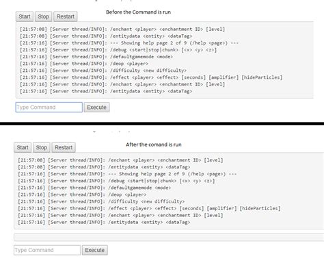Click the empty output bar above After command field
324x265 pixels.
click(169, 237)
